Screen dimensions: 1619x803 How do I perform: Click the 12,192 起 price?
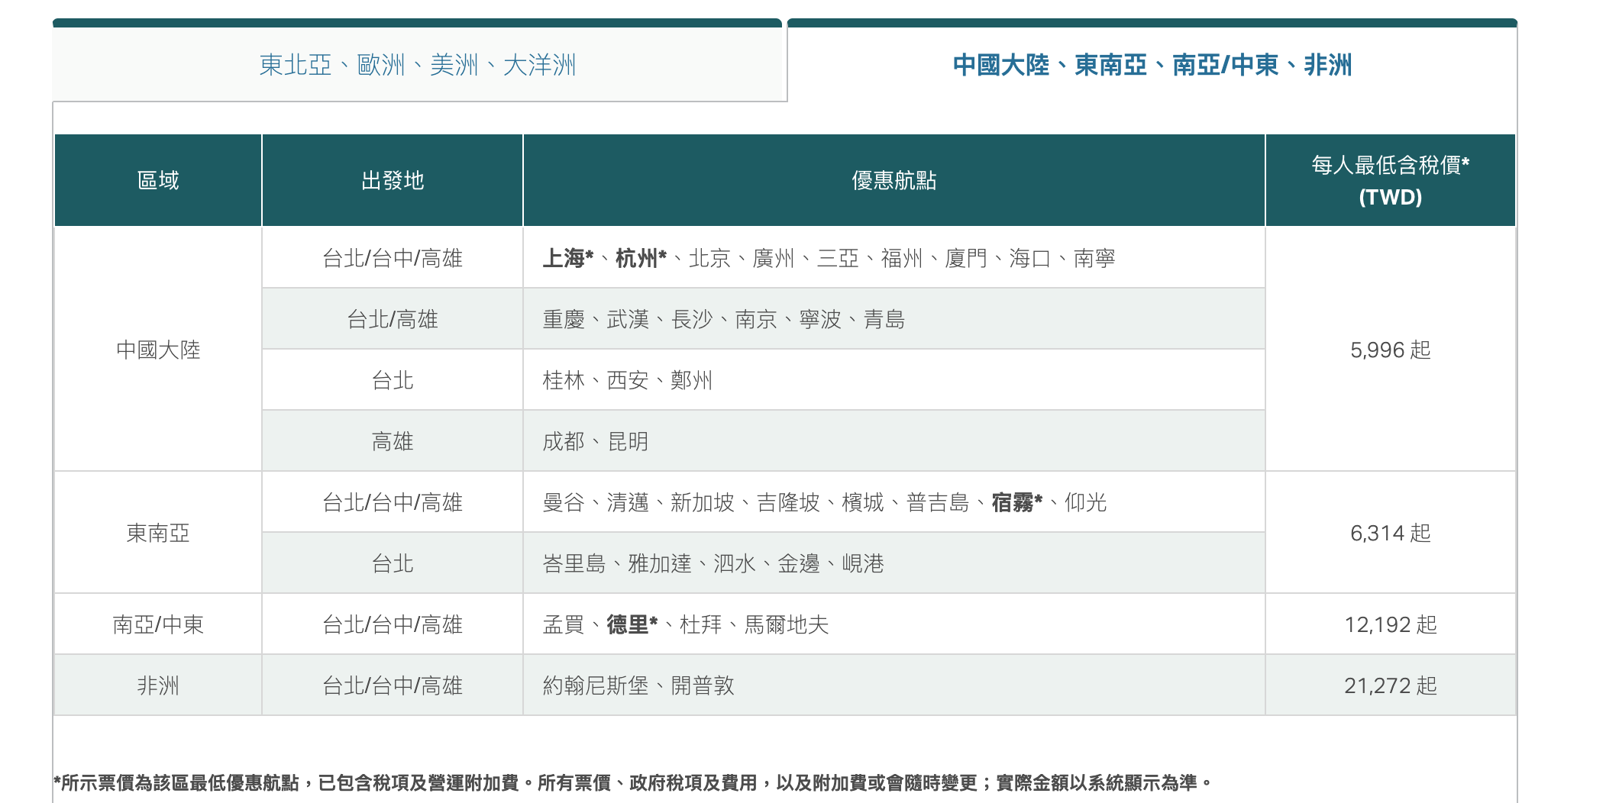1390,624
